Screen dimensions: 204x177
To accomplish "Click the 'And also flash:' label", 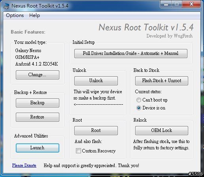I will click(x=88, y=141).
